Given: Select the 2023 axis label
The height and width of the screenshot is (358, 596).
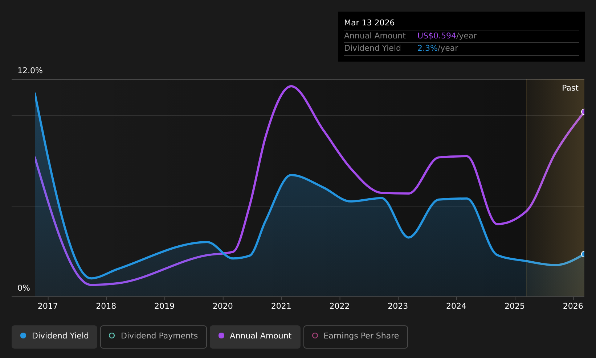Looking at the screenshot, I should coord(398,306).
